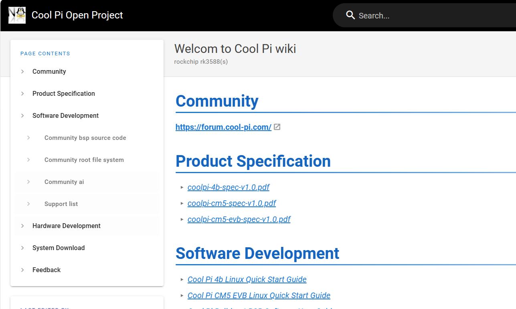Image resolution: width=516 pixels, height=309 pixels.
Task: Expand chevron next to Community ai
Action: coord(28,182)
